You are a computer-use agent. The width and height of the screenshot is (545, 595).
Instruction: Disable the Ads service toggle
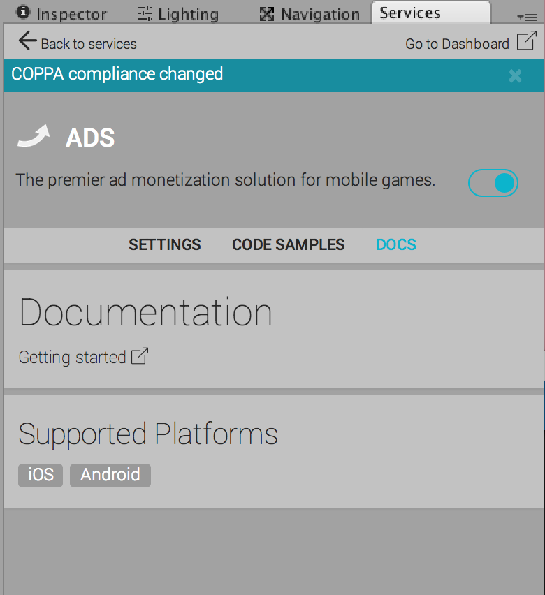[x=493, y=183]
